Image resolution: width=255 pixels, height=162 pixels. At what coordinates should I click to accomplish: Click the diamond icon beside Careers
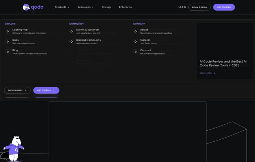136,41
